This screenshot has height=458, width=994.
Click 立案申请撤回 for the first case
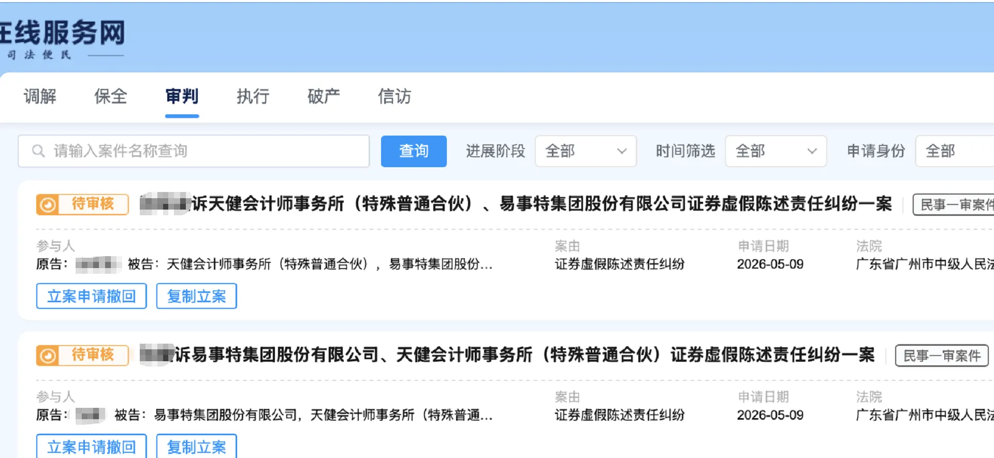(x=92, y=296)
